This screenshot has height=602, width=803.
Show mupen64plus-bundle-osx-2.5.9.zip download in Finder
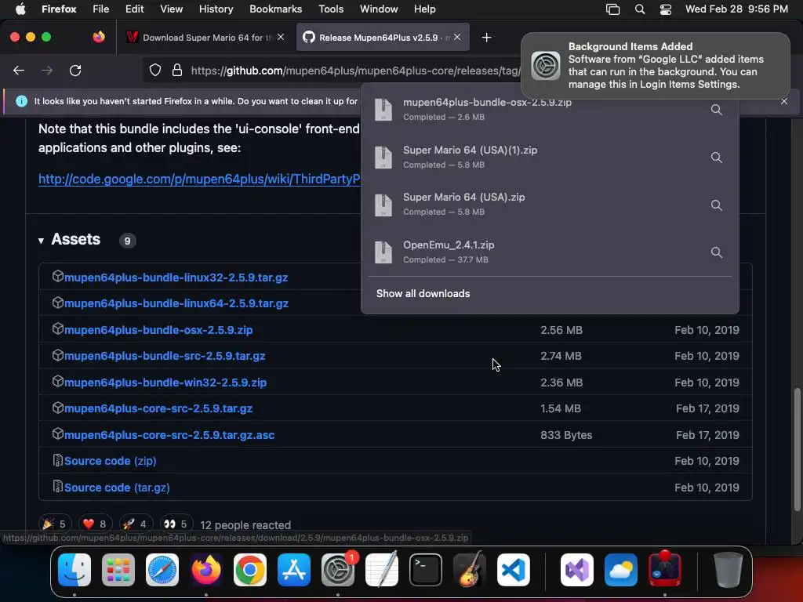[x=717, y=110]
